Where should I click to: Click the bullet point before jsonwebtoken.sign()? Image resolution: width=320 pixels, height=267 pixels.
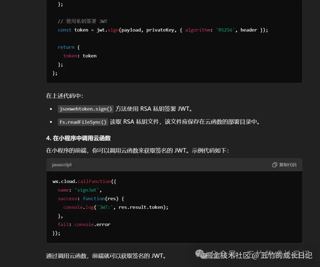51,109
